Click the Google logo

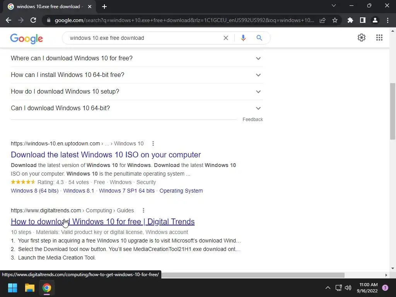click(27, 38)
